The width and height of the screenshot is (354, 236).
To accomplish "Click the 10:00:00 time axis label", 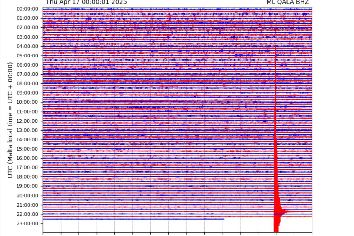I will pyautogui.click(x=27, y=102).
